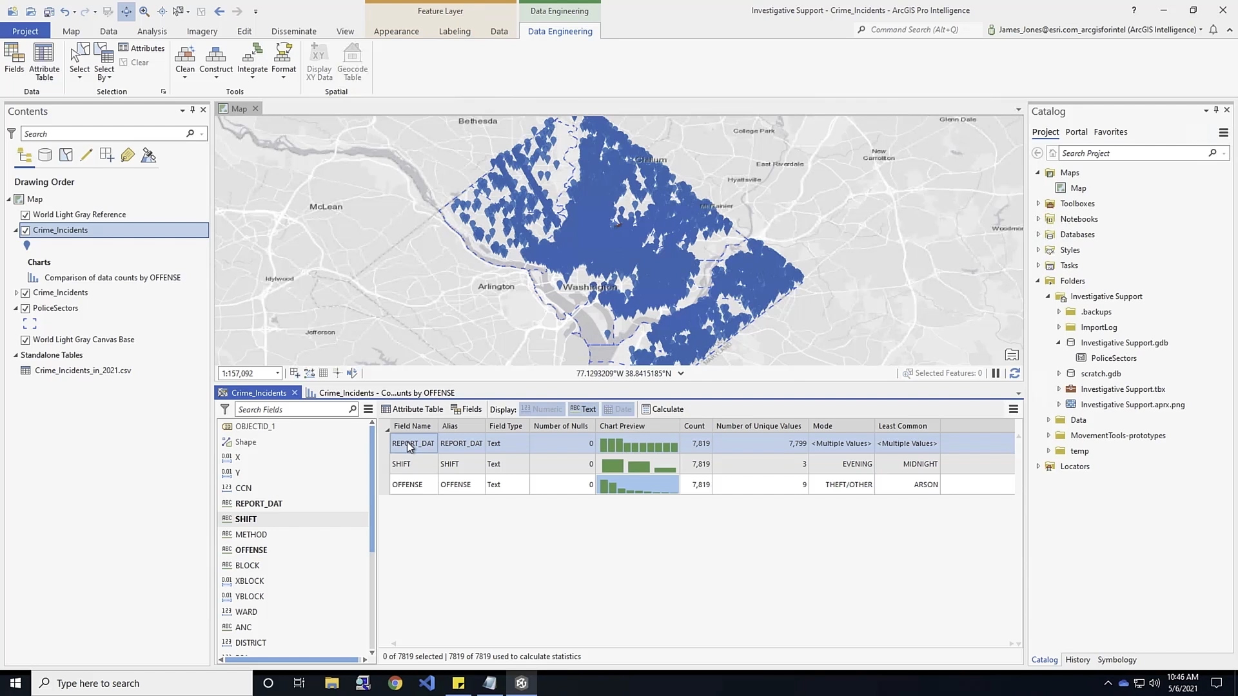Viewport: 1238px width, 696px height.
Task: Switch to Portal tab in Catalog
Action: [1076, 132]
